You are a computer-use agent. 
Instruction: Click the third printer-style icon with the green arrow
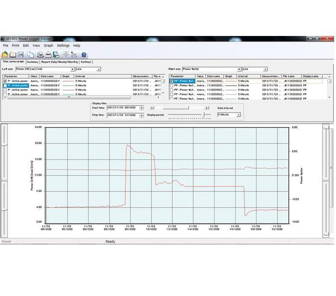[56, 55]
